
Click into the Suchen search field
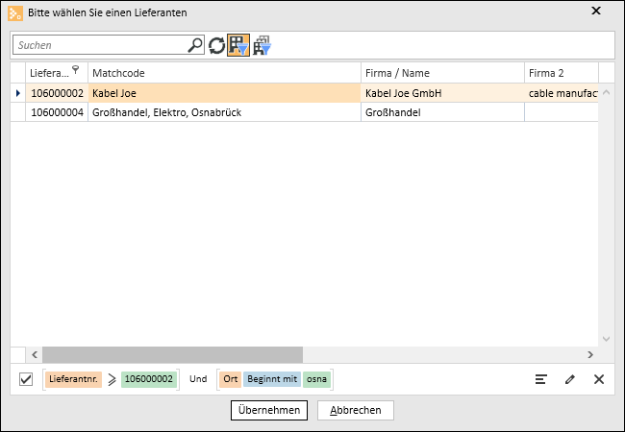[100, 45]
